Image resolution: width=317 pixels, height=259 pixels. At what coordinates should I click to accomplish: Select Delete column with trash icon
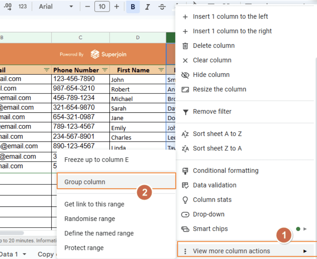coord(214,46)
